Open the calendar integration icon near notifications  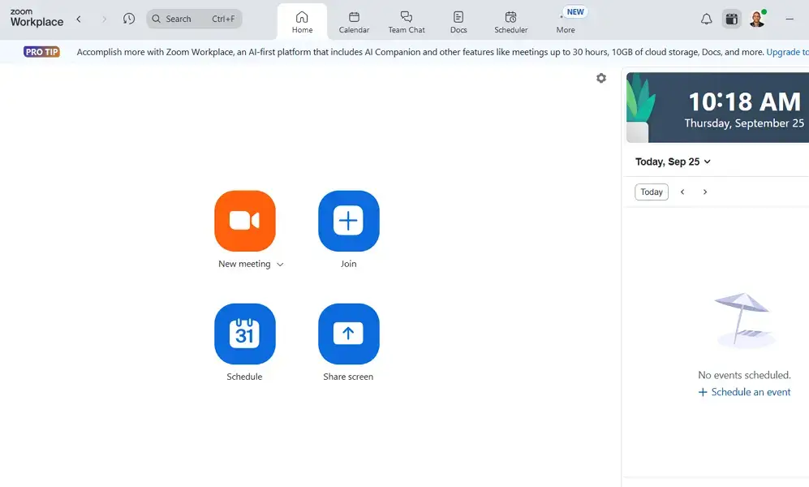pos(731,18)
